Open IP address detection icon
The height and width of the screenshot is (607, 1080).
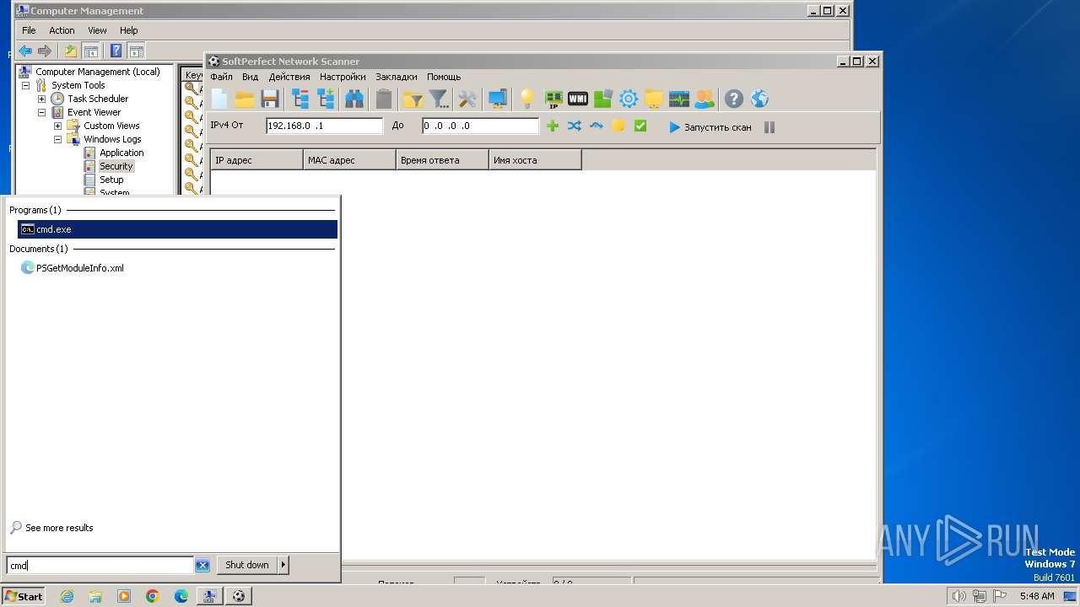click(x=553, y=99)
